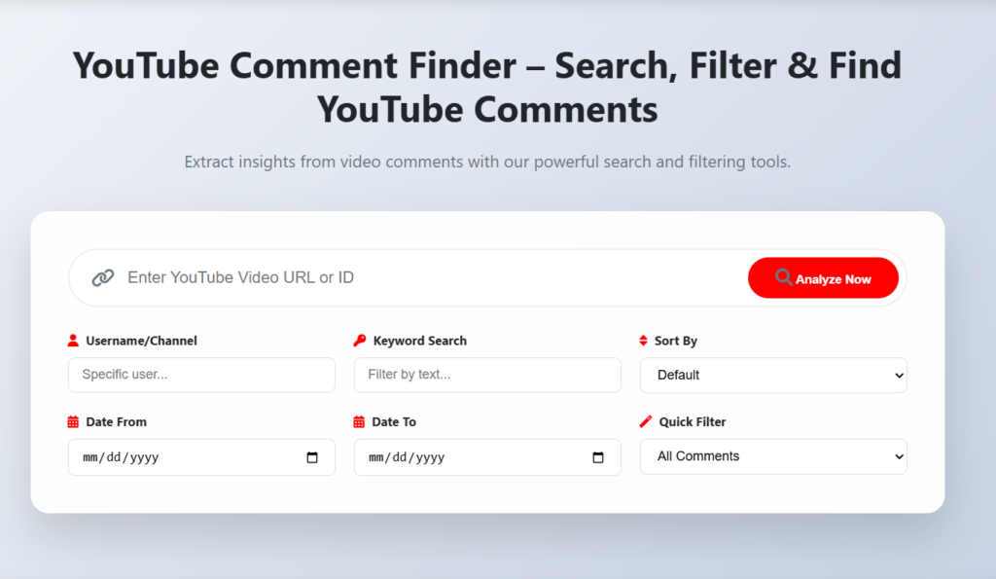
Task: Click the Sort By label text
Action: pos(676,341)
